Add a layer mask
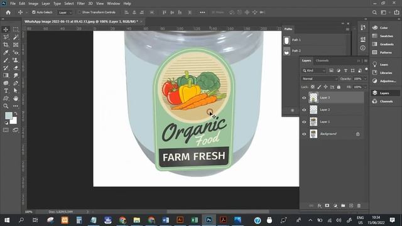 pos(327,205)
